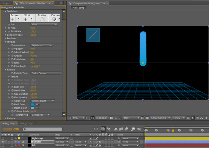This screenshot has width=209, height=148.
Task: Open the Grid dropdown set to Floor
Action: click(44, 24)
